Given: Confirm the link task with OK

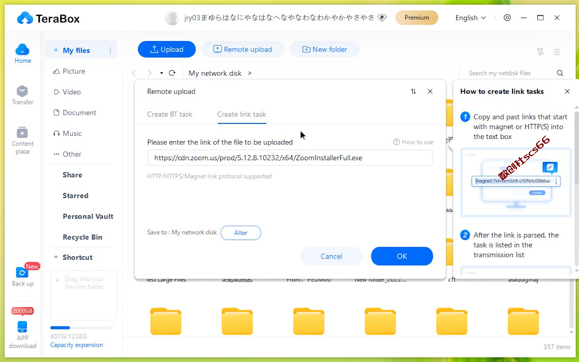Looking at the screenshot, I should (x=402, y=256).
